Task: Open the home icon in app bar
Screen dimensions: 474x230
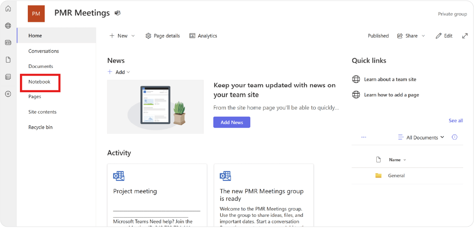Action: (x=8, y=9)
